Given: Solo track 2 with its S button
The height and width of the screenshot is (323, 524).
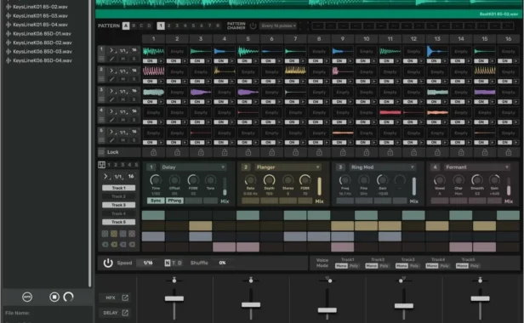Looking at the screenshot, I should coord(134,79).
